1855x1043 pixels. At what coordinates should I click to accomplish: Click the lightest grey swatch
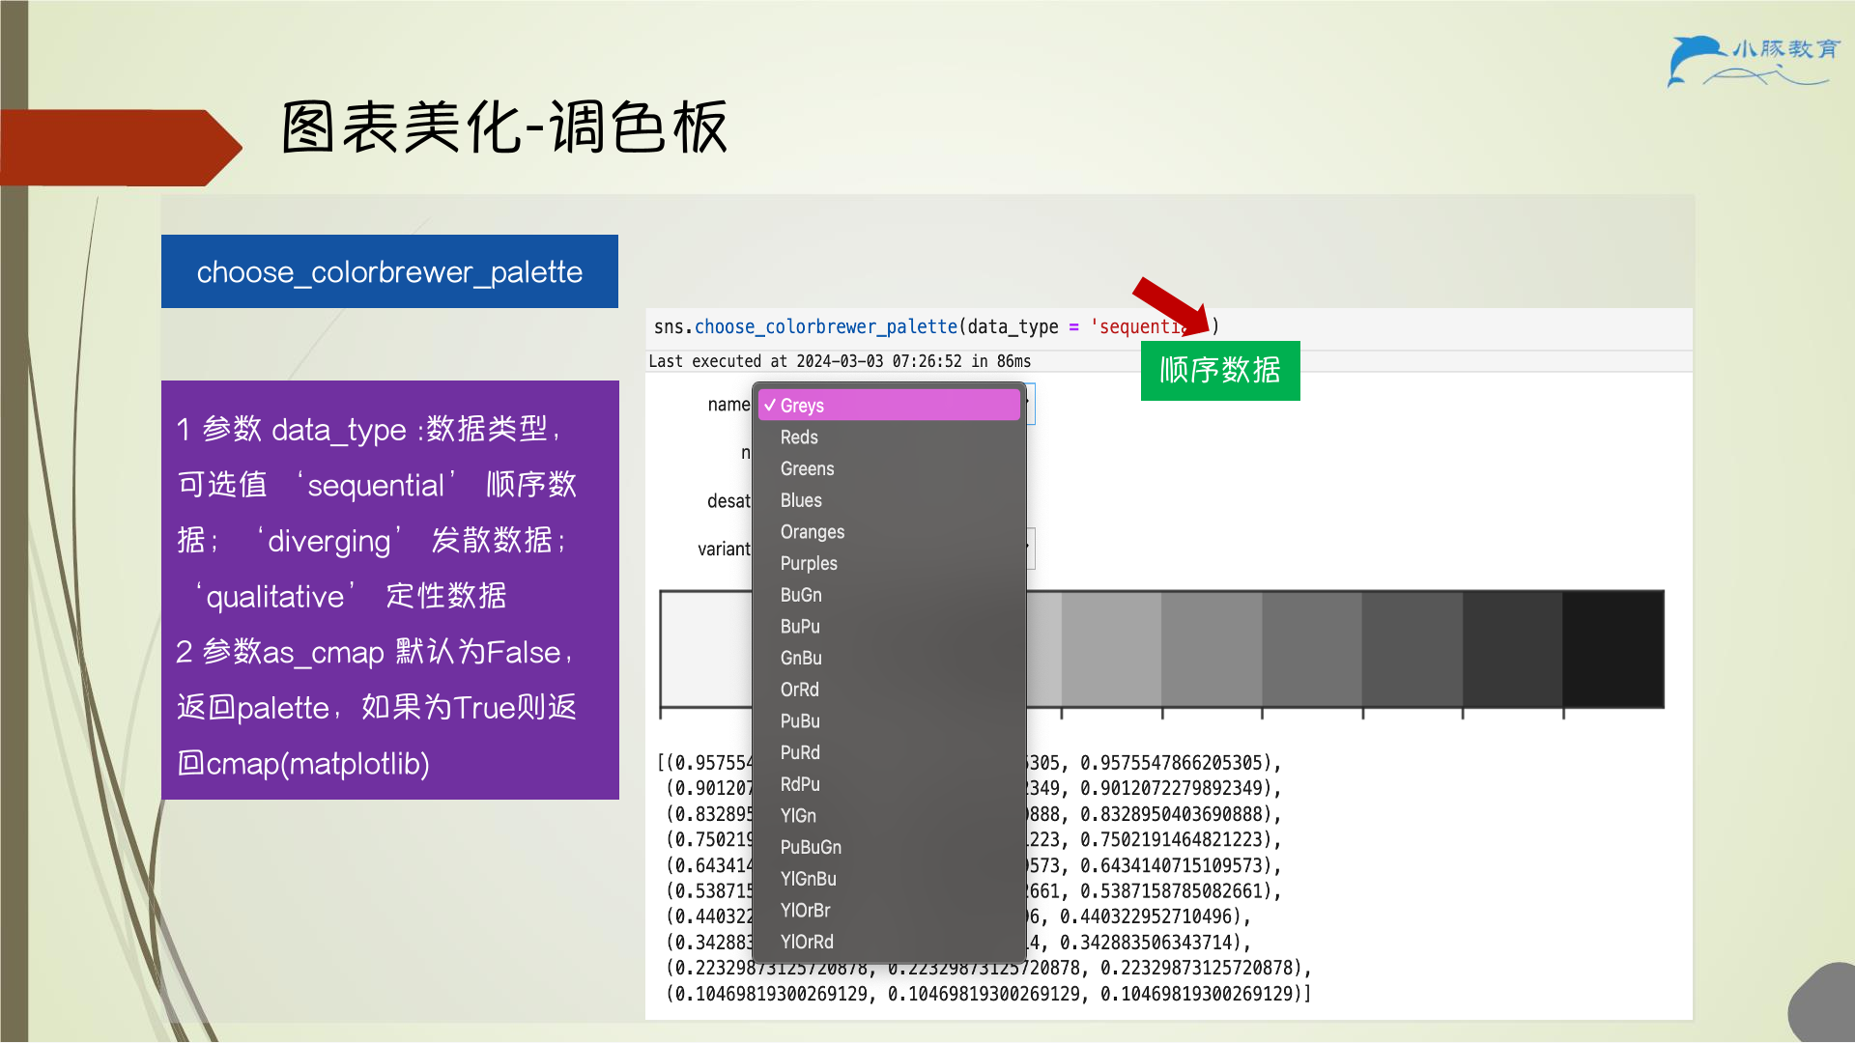pyautogui.click(x=706, y=649)
